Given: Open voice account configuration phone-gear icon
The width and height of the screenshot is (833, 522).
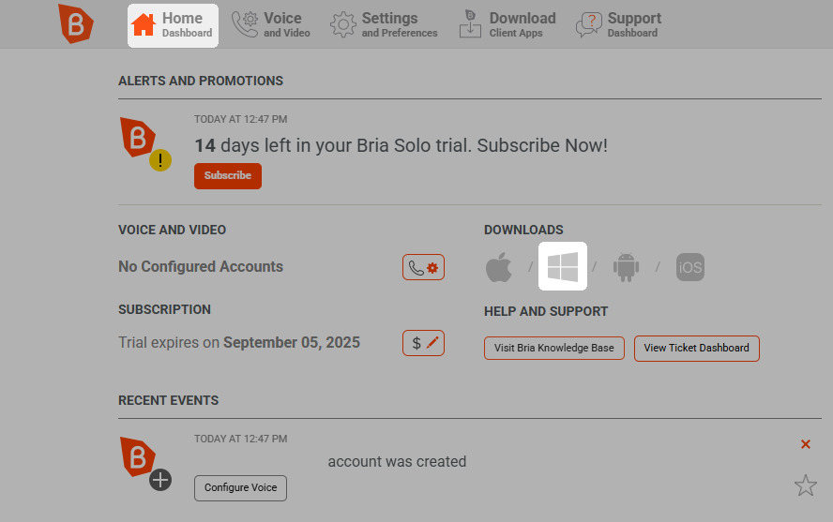Looking at the screenshot, I should (423, 267).
